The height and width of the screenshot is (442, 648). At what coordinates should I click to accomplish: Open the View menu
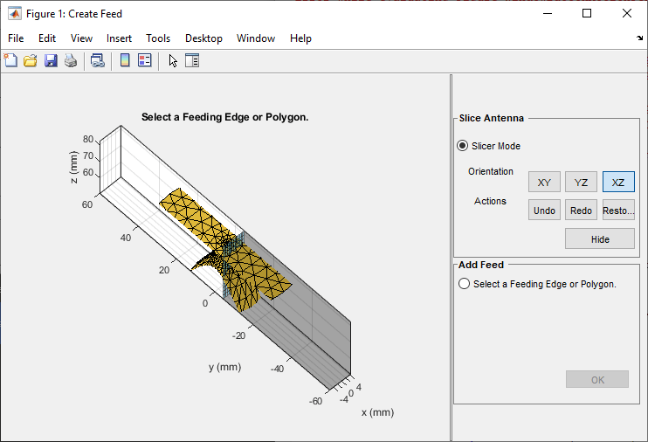81,38
